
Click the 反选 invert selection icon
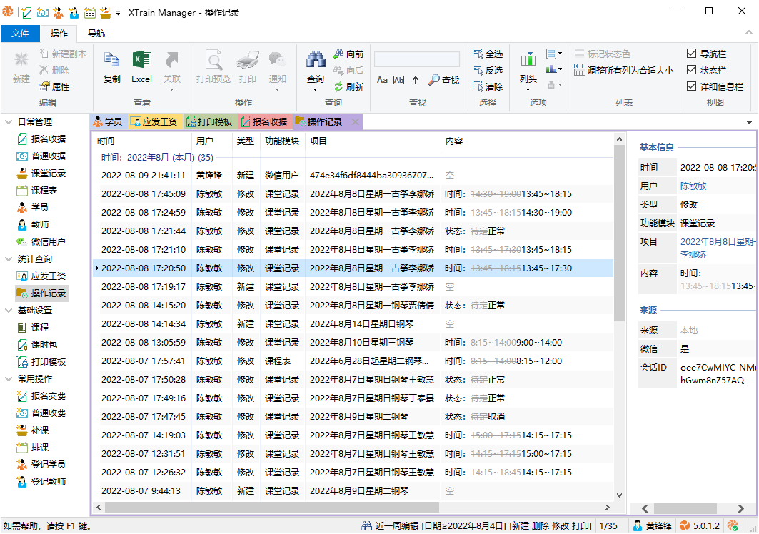click(478, 70)
